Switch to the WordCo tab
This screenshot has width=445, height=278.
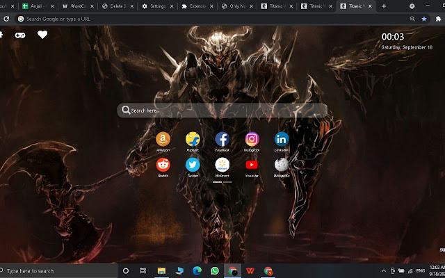click(x=77, y=6)
